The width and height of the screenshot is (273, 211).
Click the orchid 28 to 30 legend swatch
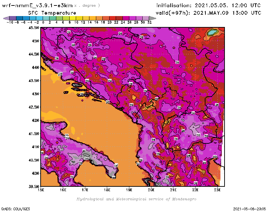tap(139, 18)
